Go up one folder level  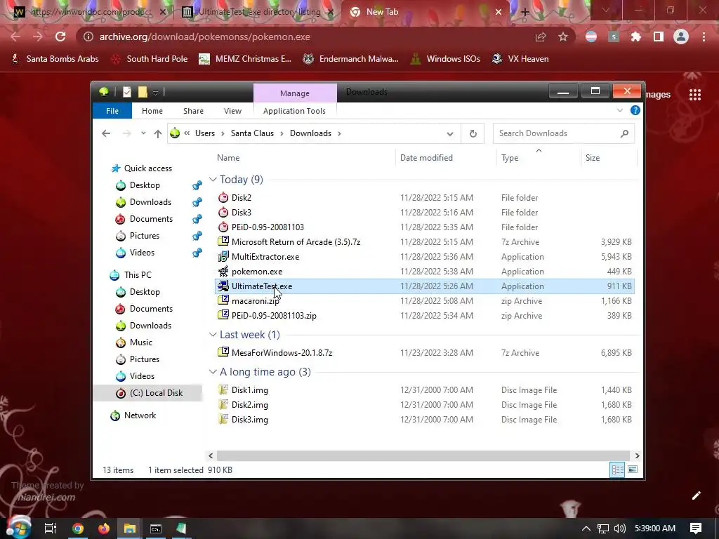[x=158, y=133]
